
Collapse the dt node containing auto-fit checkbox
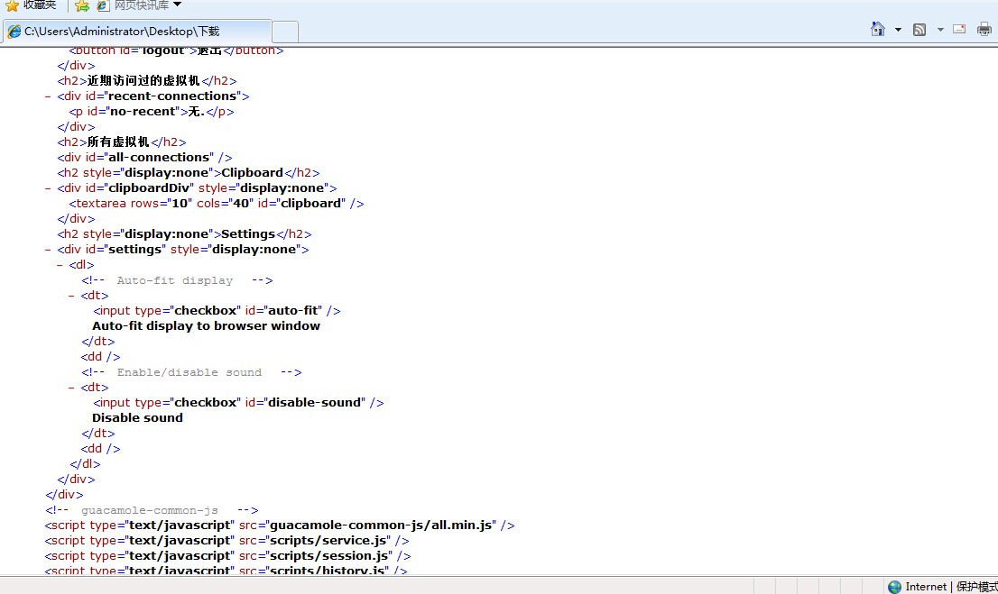pyautogui.click(x=71, y=296)
